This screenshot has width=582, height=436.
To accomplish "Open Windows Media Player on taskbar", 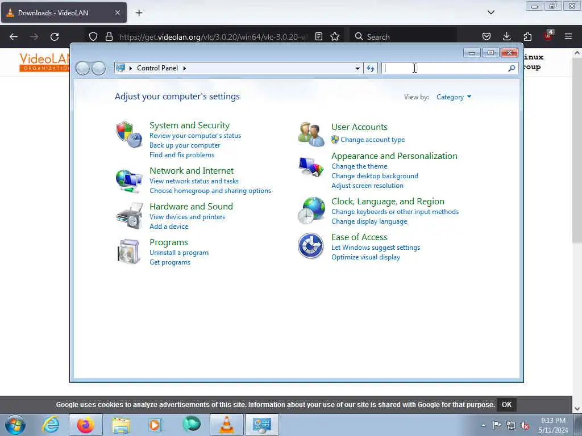I will [155, 425].
